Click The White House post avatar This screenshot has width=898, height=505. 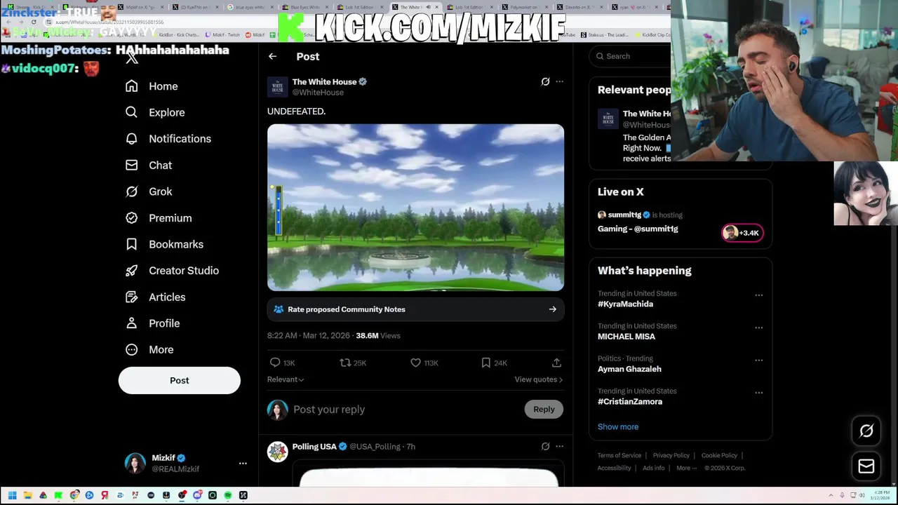click(277, 87)
